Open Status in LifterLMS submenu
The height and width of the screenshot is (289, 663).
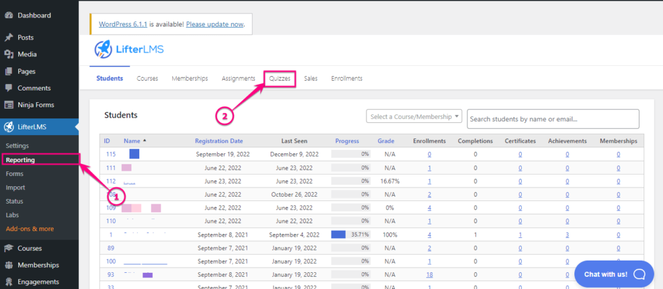point(14,201)
